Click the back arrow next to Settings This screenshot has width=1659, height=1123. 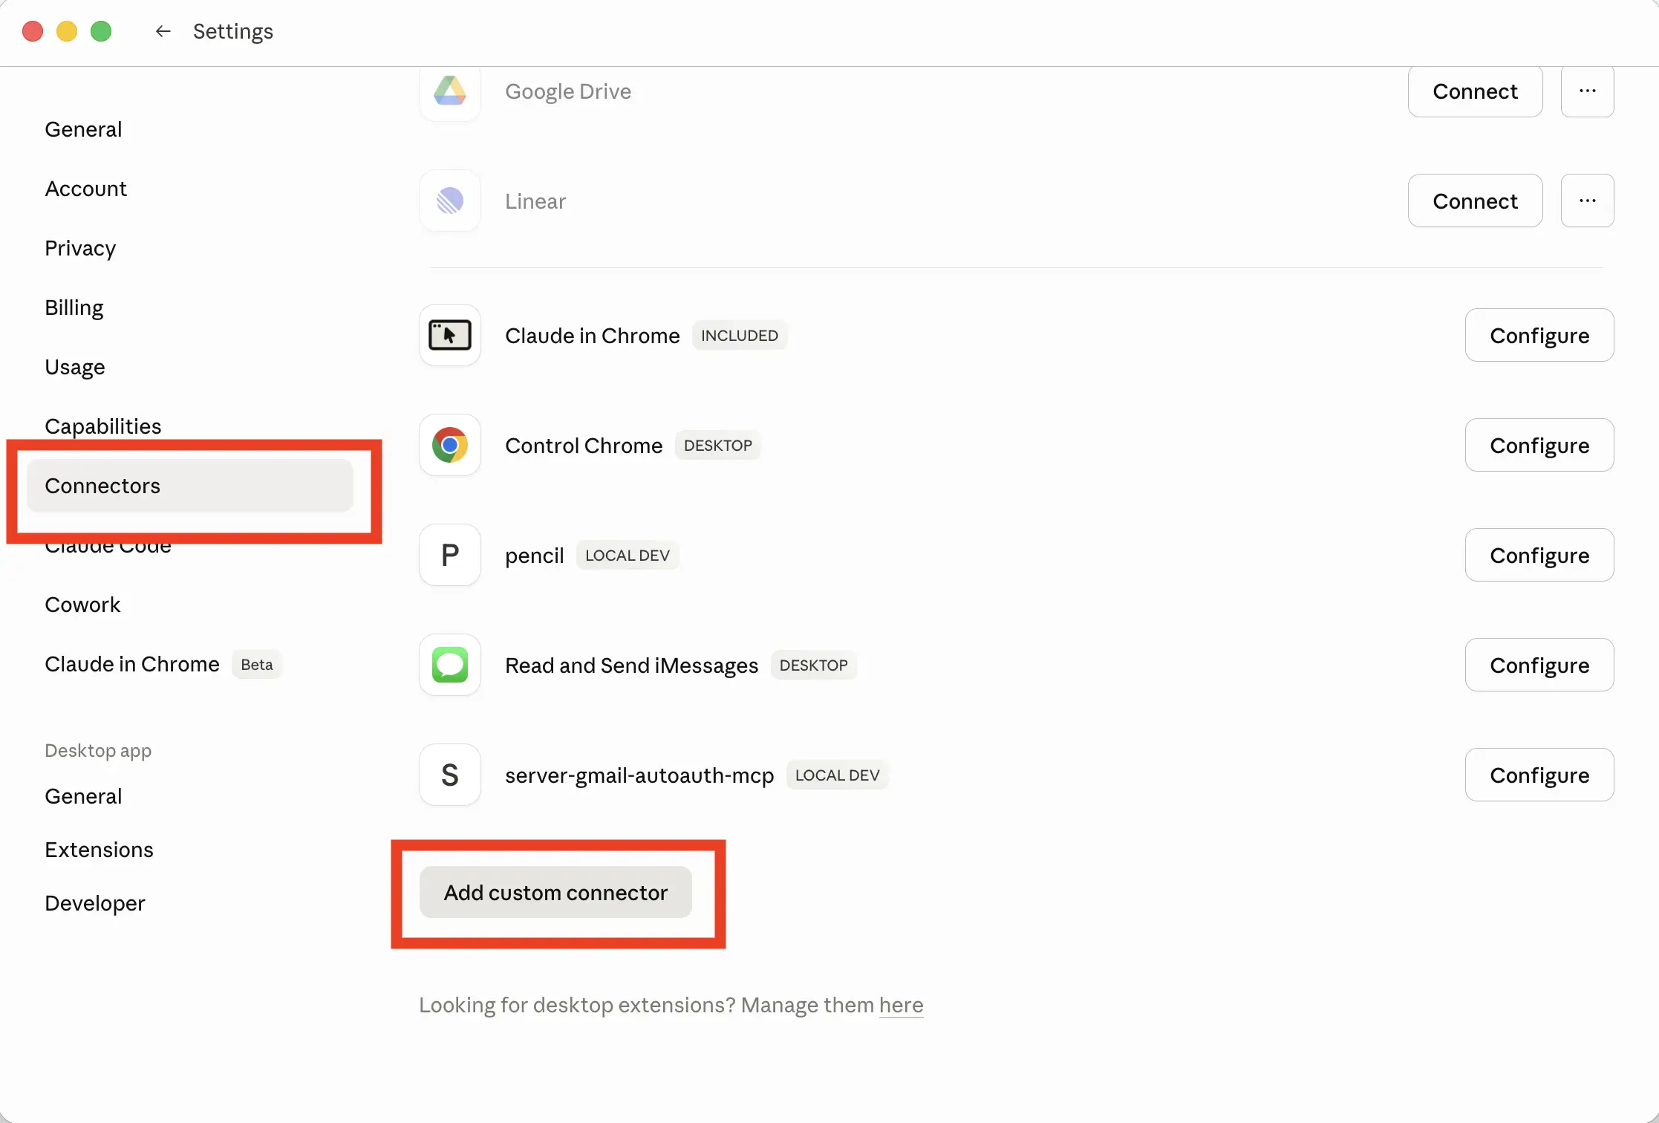pyautogui.click(x=163, y=31)
